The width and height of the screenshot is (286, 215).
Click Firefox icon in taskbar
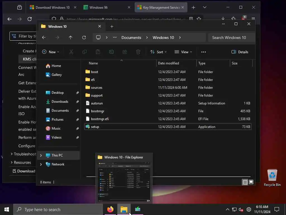[x=110, y=209]
